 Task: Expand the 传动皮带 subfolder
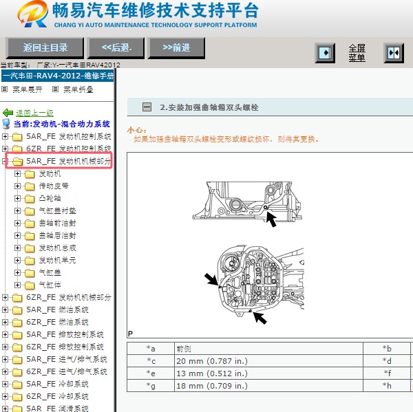pos(17,186)
